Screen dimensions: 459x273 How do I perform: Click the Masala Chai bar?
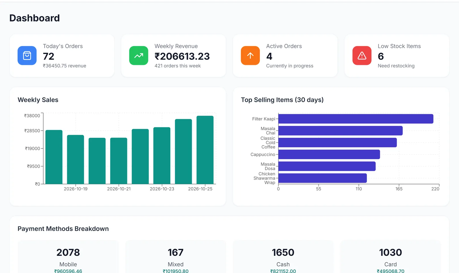341,131
